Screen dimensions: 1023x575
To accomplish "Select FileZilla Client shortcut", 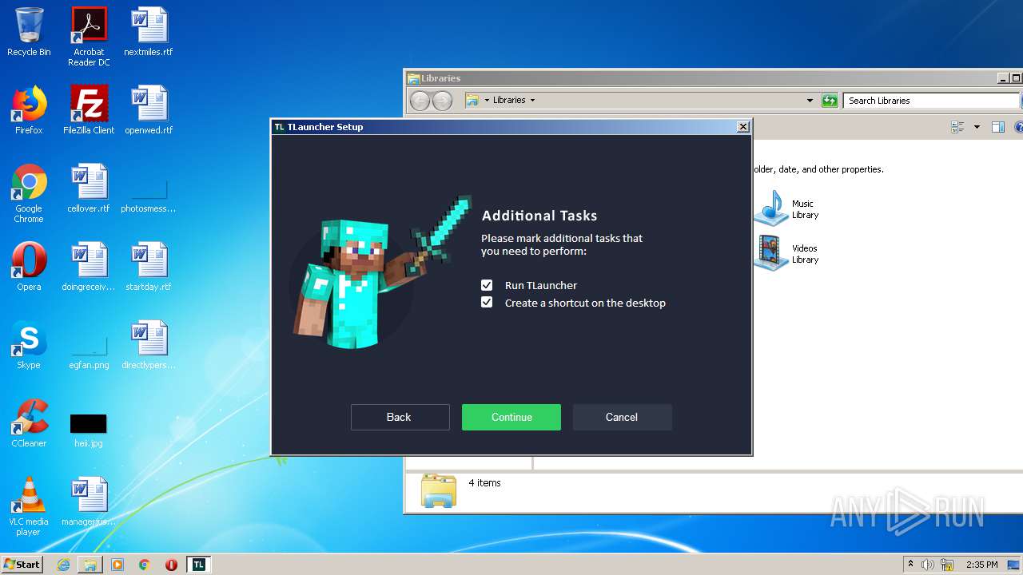I will (x=89, y=111).
